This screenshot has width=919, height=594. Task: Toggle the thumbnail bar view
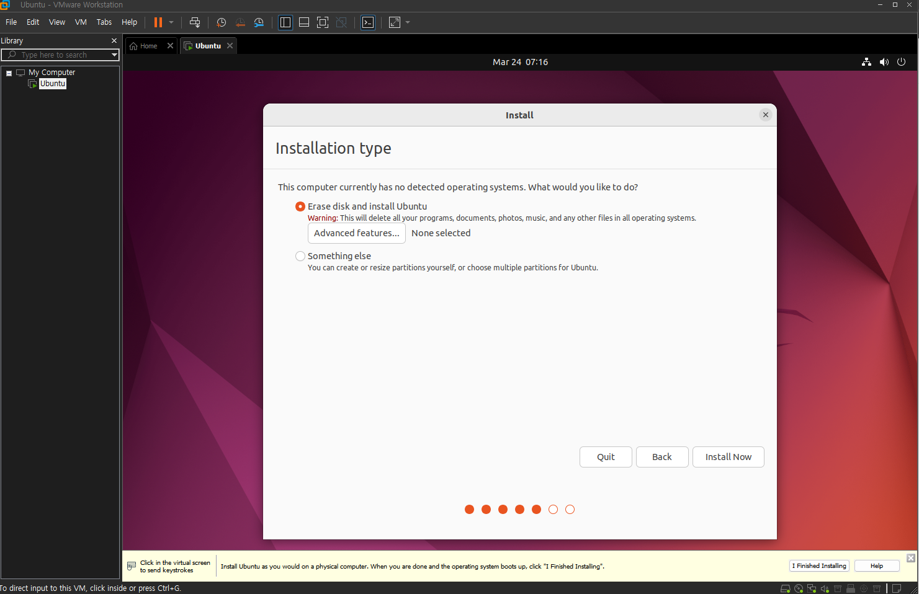coord(304,22)
